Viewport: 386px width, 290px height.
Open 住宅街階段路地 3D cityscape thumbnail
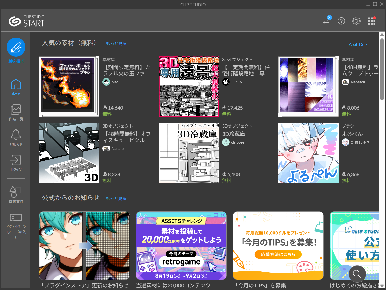coord(189,87)
